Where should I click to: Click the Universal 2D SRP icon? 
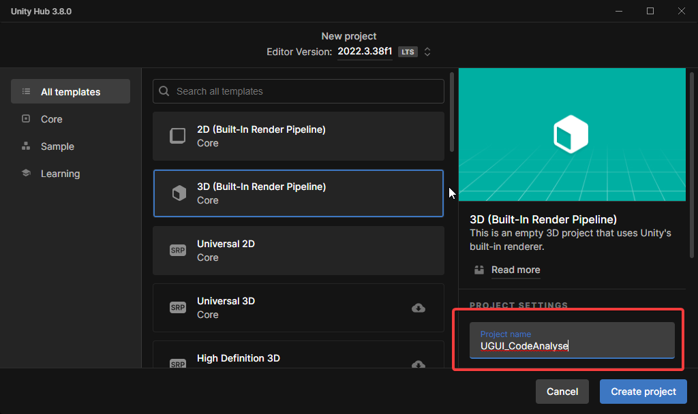(178, 250)
